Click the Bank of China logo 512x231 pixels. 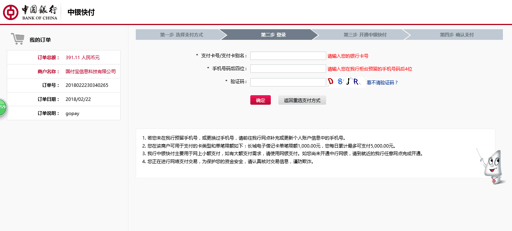(30, 12)
